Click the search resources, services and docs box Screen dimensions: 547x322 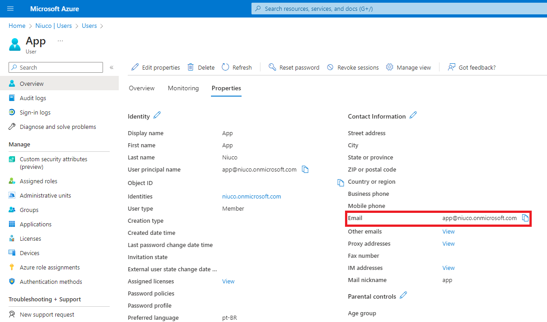[x=399, y=9]
